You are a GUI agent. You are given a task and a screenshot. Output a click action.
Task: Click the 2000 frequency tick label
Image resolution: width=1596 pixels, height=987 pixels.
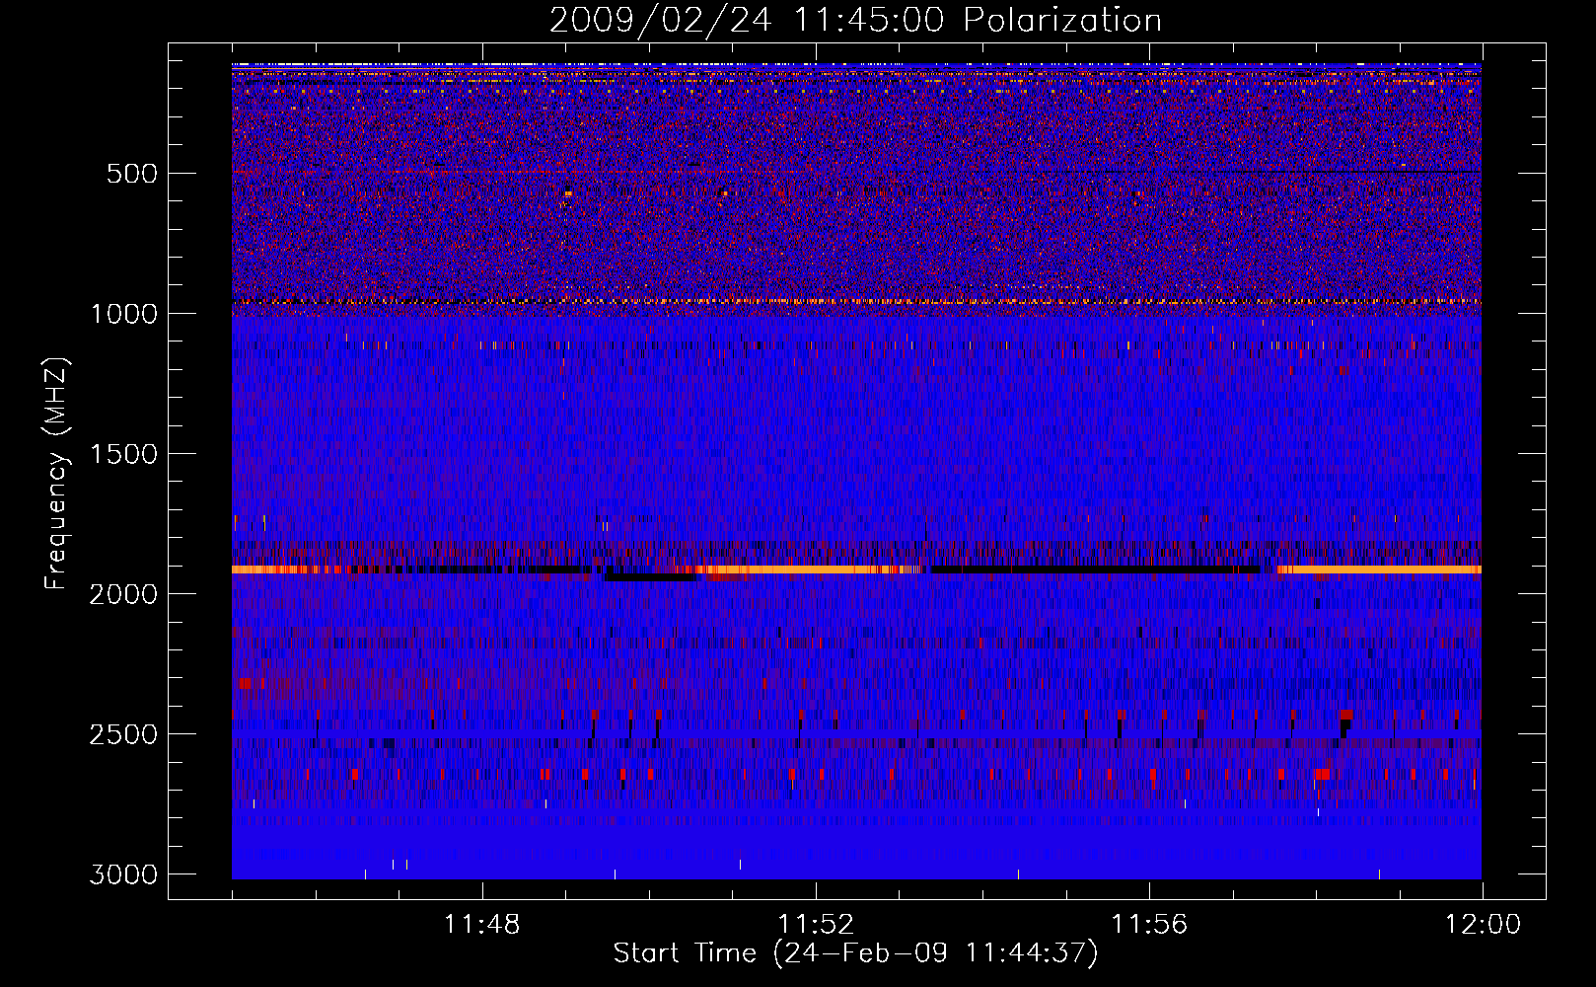[x=123, y=594]
